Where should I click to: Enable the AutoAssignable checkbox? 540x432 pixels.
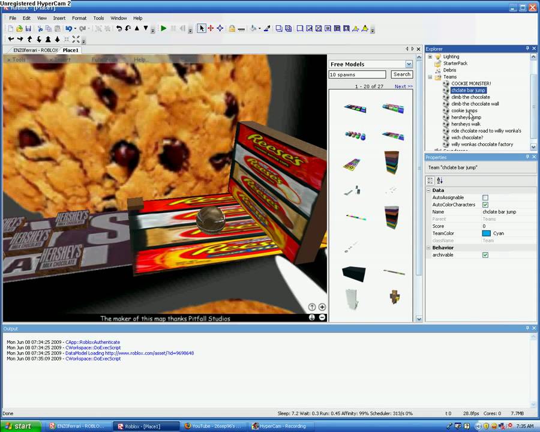[x=485, y=197]
